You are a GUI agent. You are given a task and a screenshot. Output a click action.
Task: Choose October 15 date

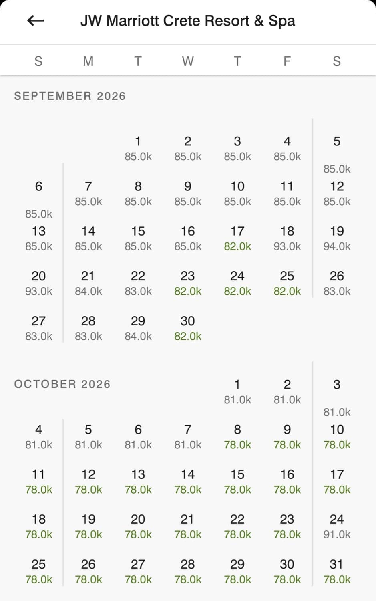pos(237,482)
